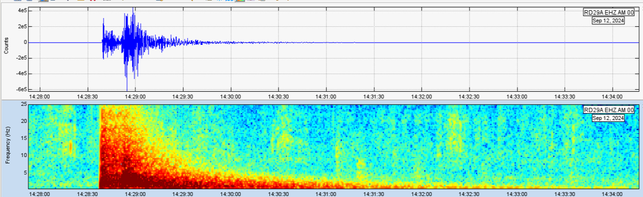Click the 25 tick on the frequency axis

click(x=24, y=104)
